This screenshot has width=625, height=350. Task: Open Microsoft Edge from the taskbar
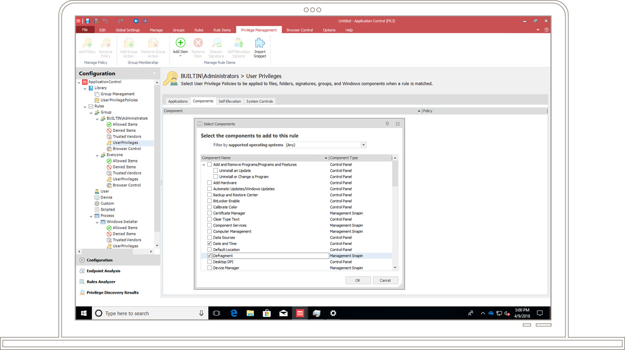(x=234, y=313)
